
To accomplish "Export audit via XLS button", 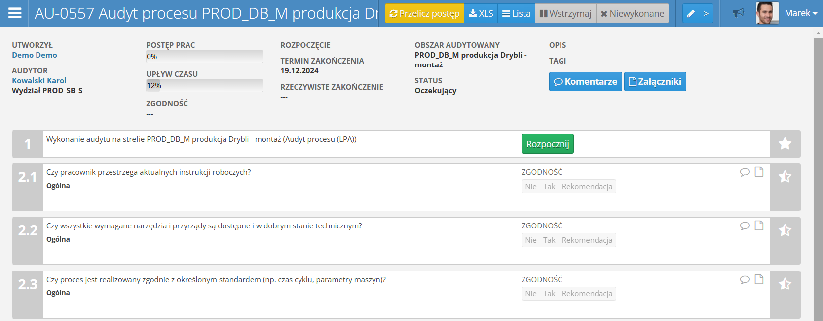I will click(481, 14).
